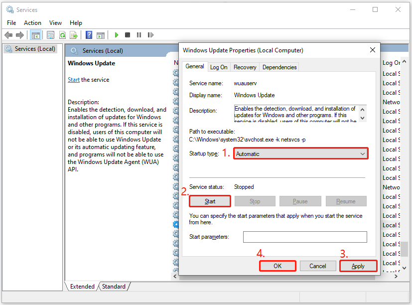
Task: Click the Resume button under Service status
Action: point(346,201)
